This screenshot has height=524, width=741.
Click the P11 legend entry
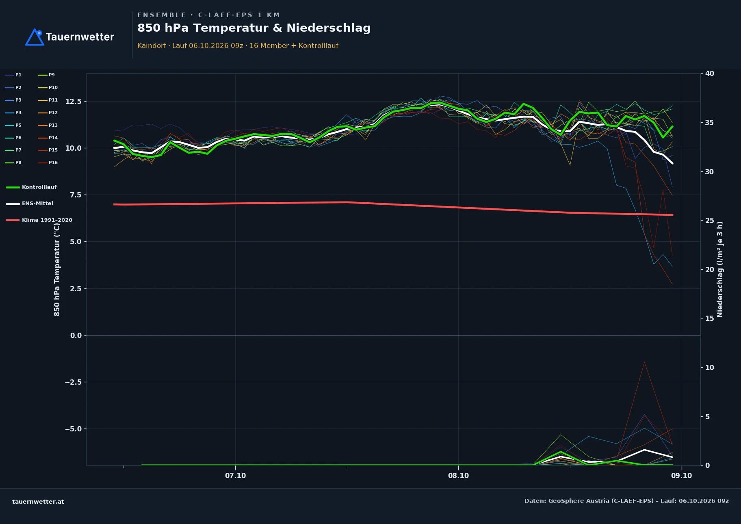tap(48, 100)
